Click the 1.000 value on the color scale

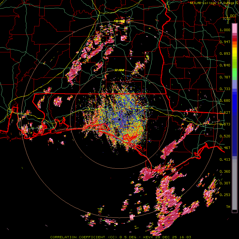[225, 30]
